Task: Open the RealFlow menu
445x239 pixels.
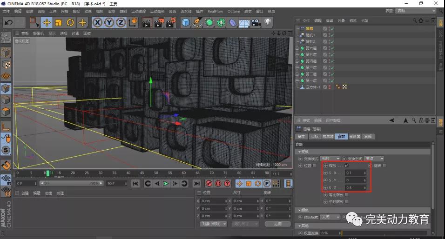Action: [215, 11]
